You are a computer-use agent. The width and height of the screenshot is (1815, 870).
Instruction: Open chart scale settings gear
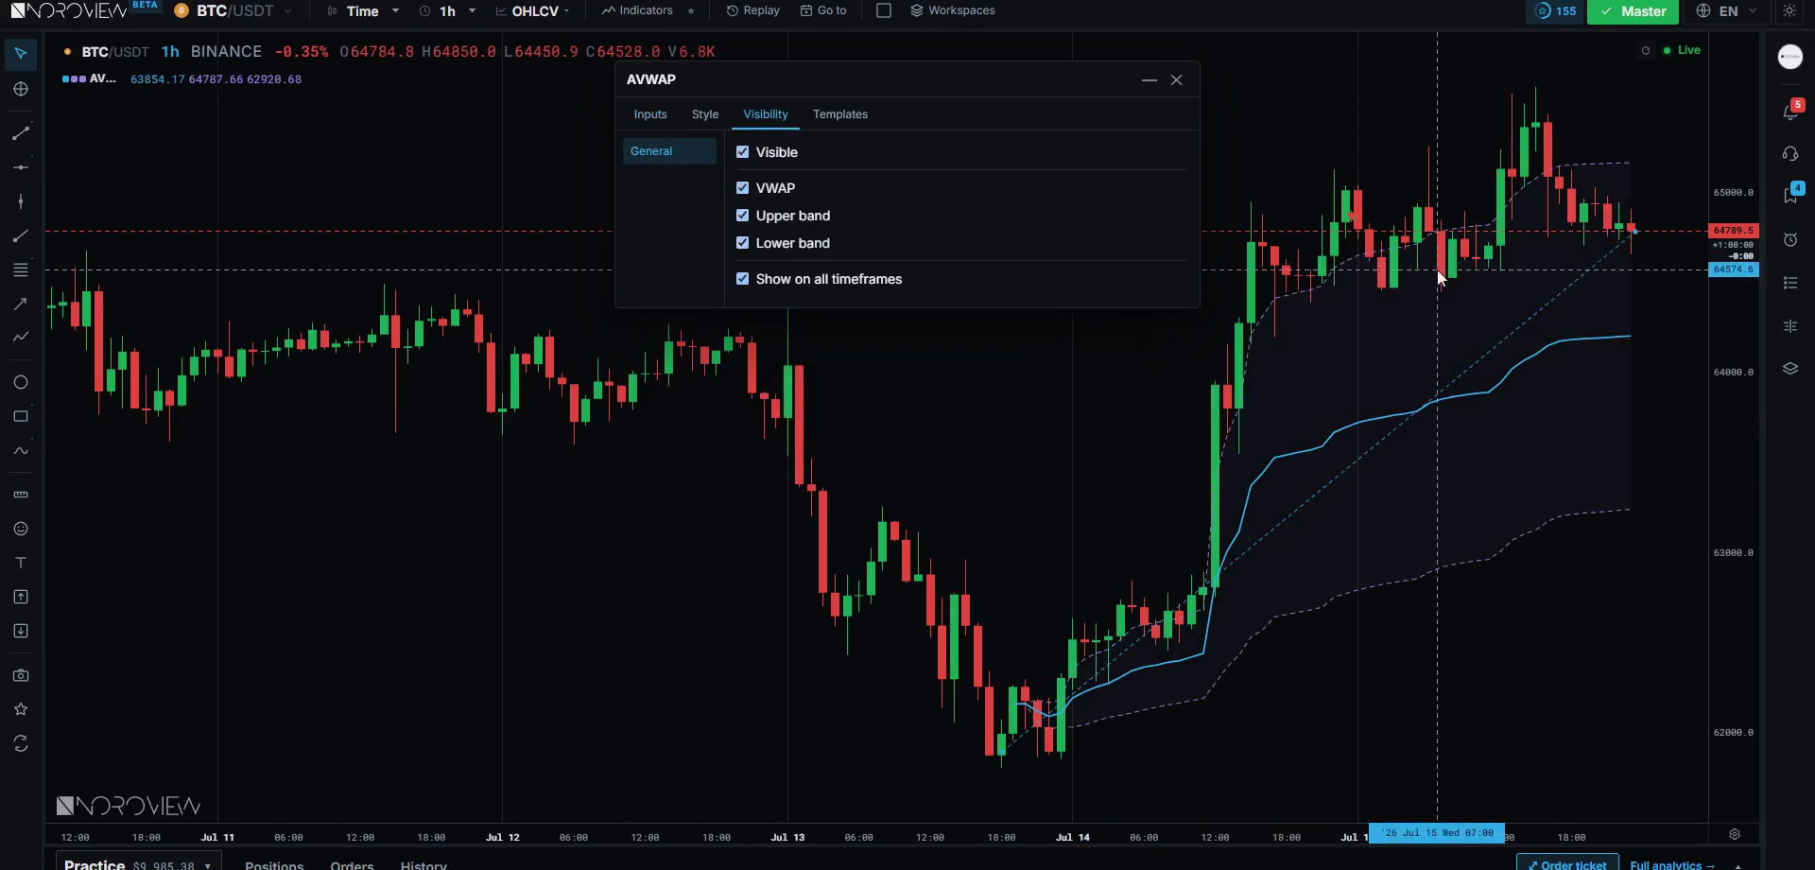click(1735, 834)
